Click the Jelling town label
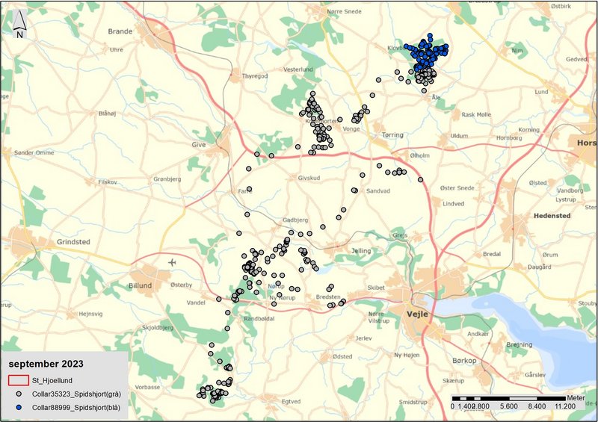598x422 pixels. point(360,251)
